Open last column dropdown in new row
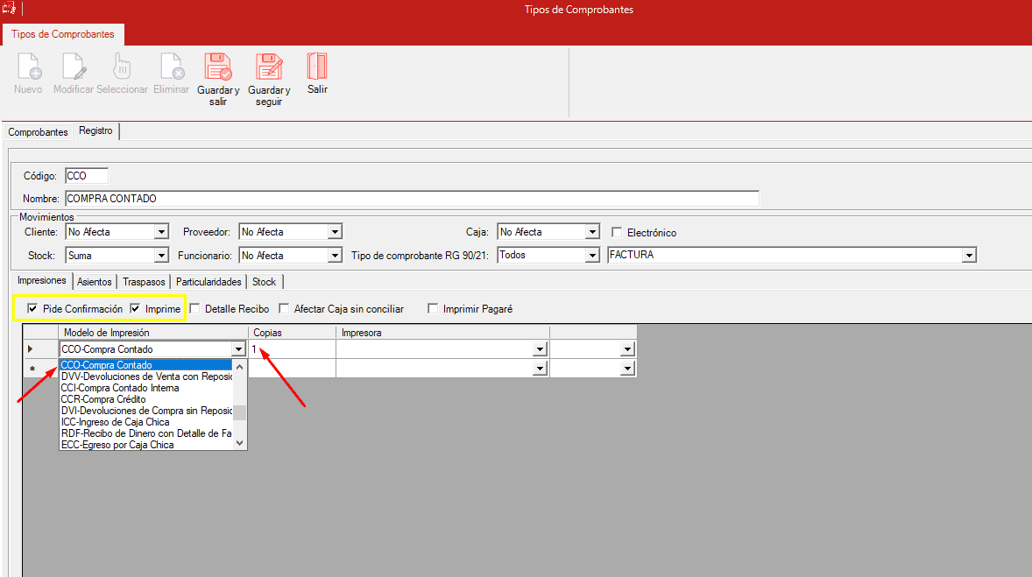 pos(627,369)
